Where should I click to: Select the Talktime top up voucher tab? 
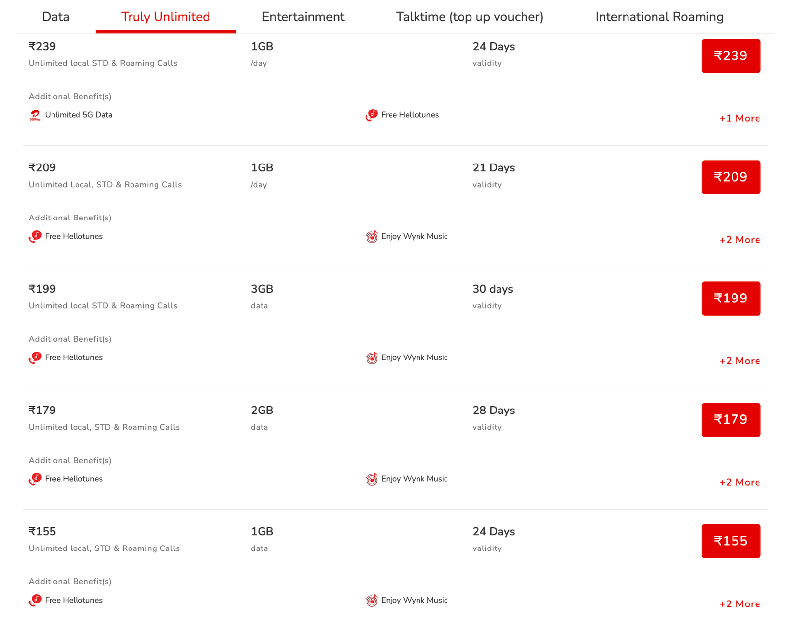tap(470, 16)
